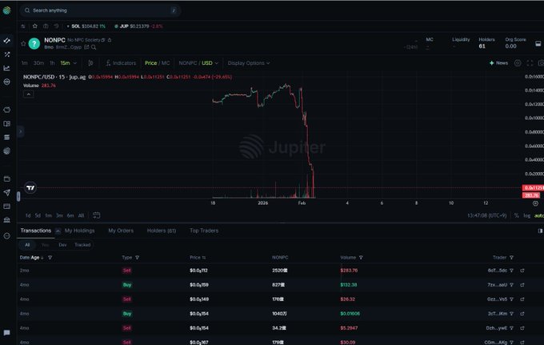Click the TradingView logo on the chart
Screen dimensions: 544x345
tap(30, 188)
